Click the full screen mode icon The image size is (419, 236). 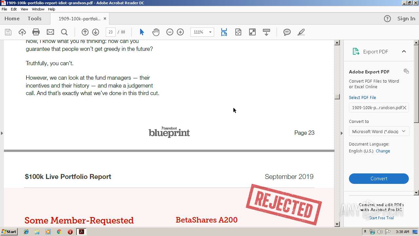(x=252, y=32)
